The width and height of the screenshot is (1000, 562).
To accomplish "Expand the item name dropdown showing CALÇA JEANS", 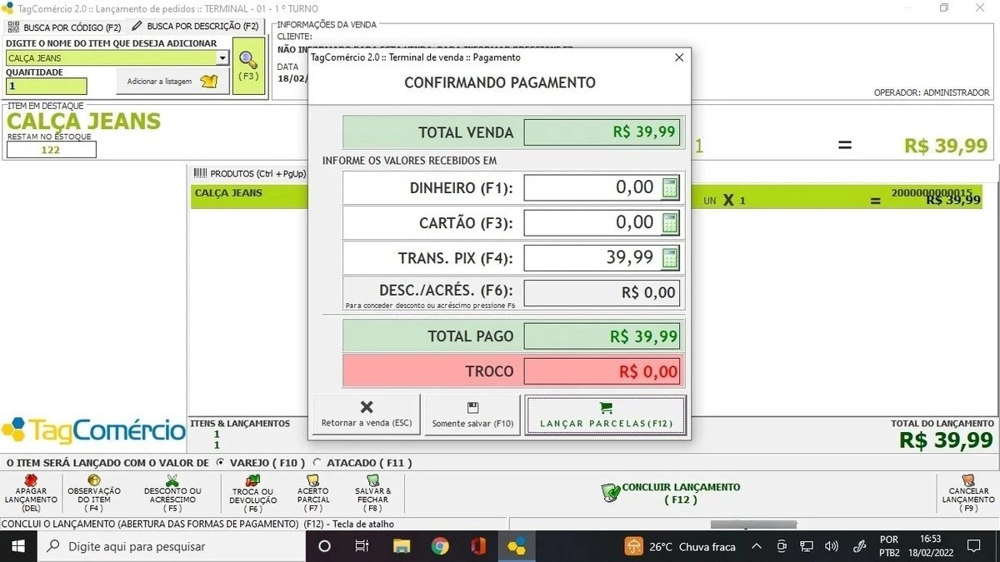I will click(x=222, y=58).
